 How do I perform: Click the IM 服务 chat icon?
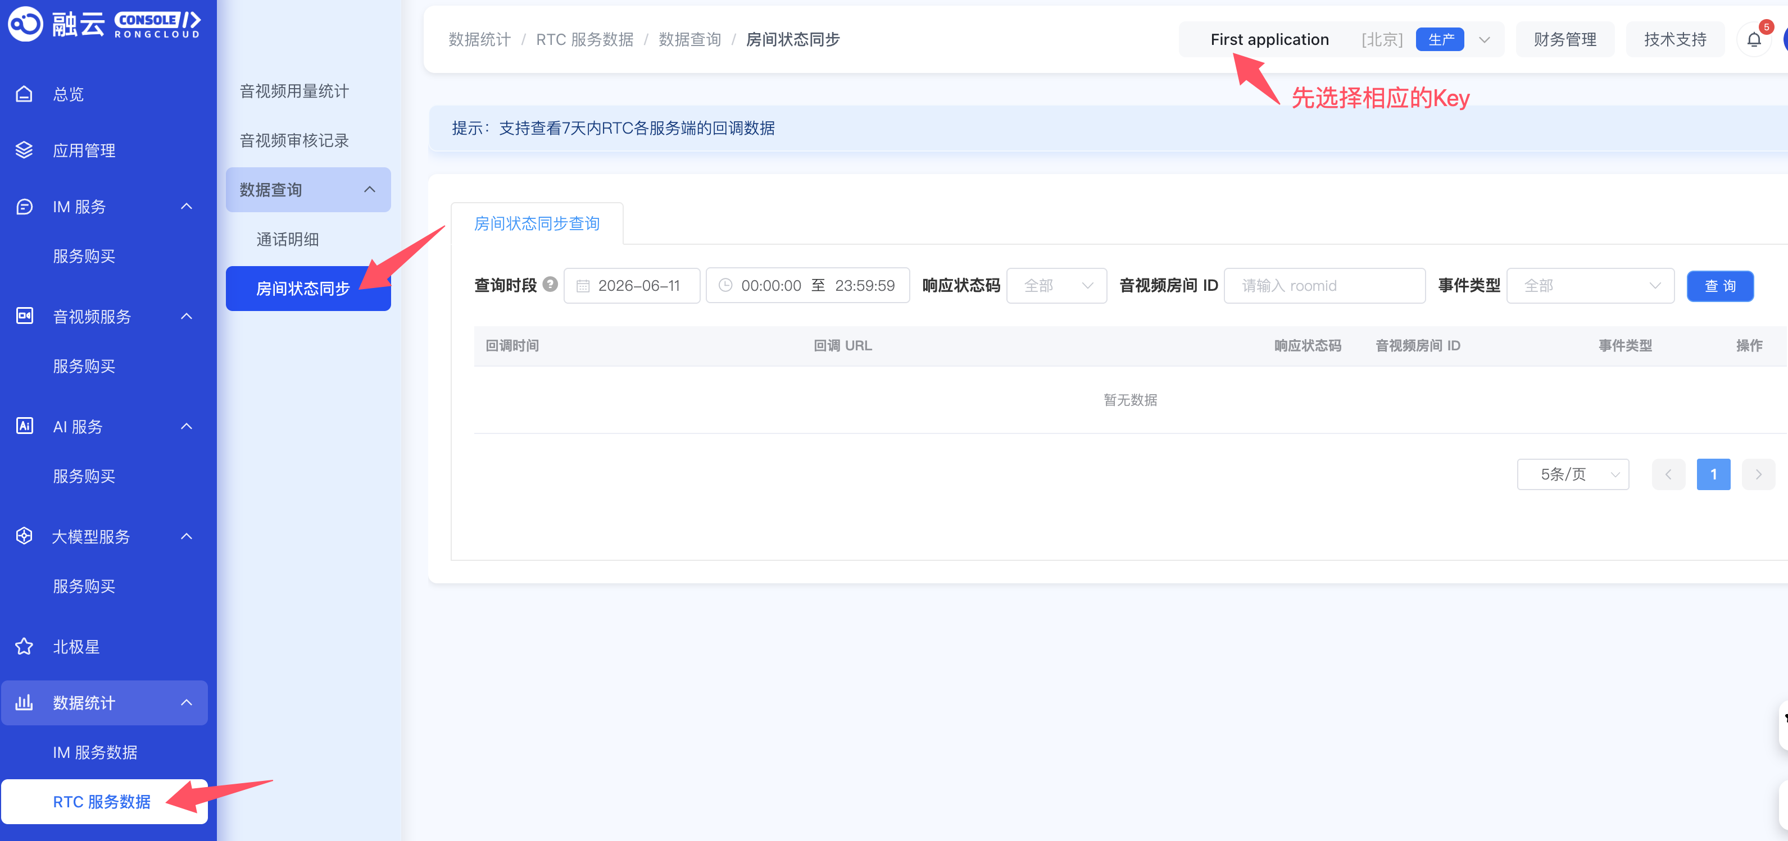point(24,207)
